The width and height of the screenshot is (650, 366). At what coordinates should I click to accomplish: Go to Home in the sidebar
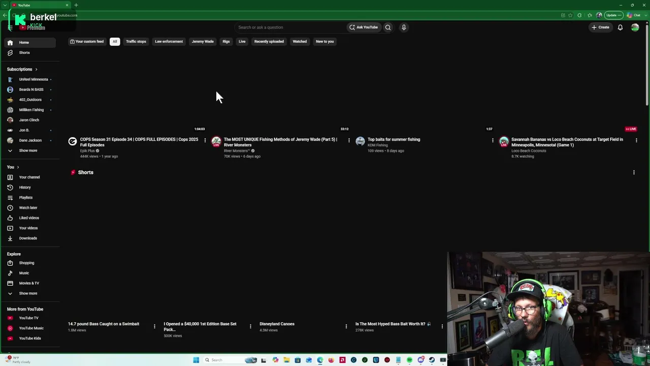30,43
